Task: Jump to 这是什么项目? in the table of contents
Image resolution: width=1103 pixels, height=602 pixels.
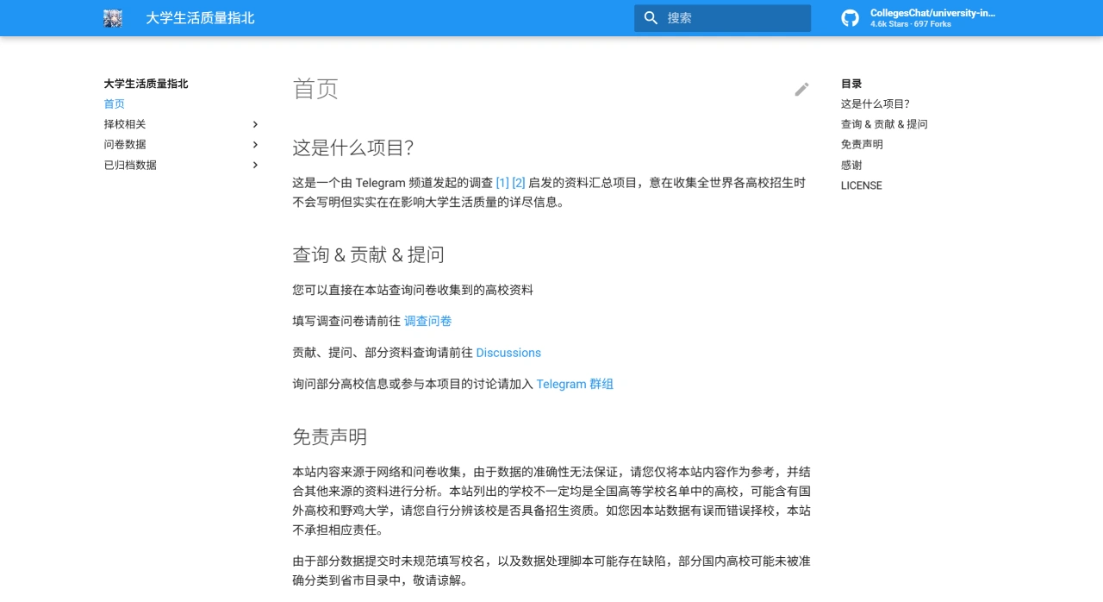Action: point(876,103)
